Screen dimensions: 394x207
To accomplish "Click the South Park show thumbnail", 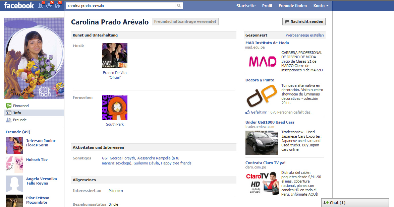I will point(115,107).
